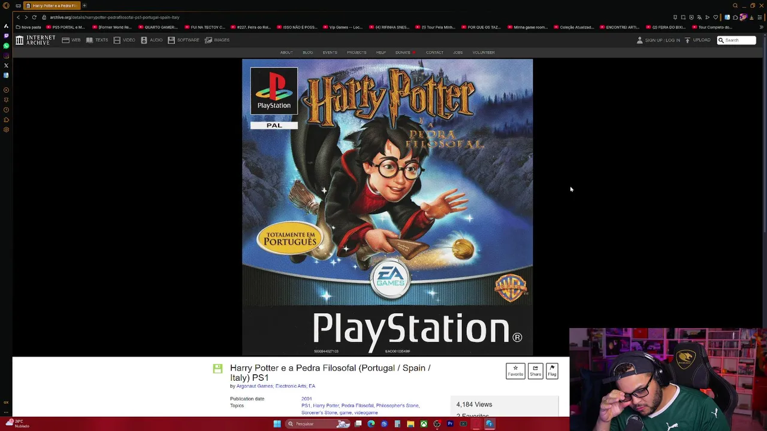Browse the Audio collection
Screen dimensions: 767x431
152,40
